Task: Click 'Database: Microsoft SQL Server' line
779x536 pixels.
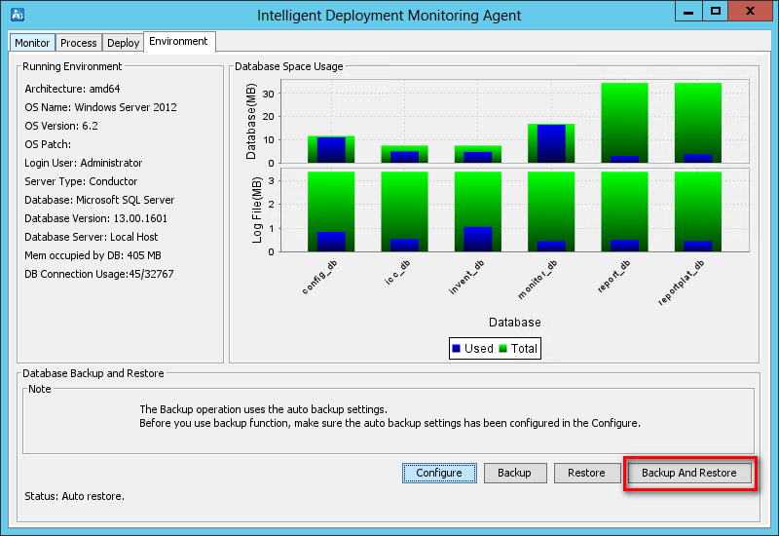Action: pos(99,200)
